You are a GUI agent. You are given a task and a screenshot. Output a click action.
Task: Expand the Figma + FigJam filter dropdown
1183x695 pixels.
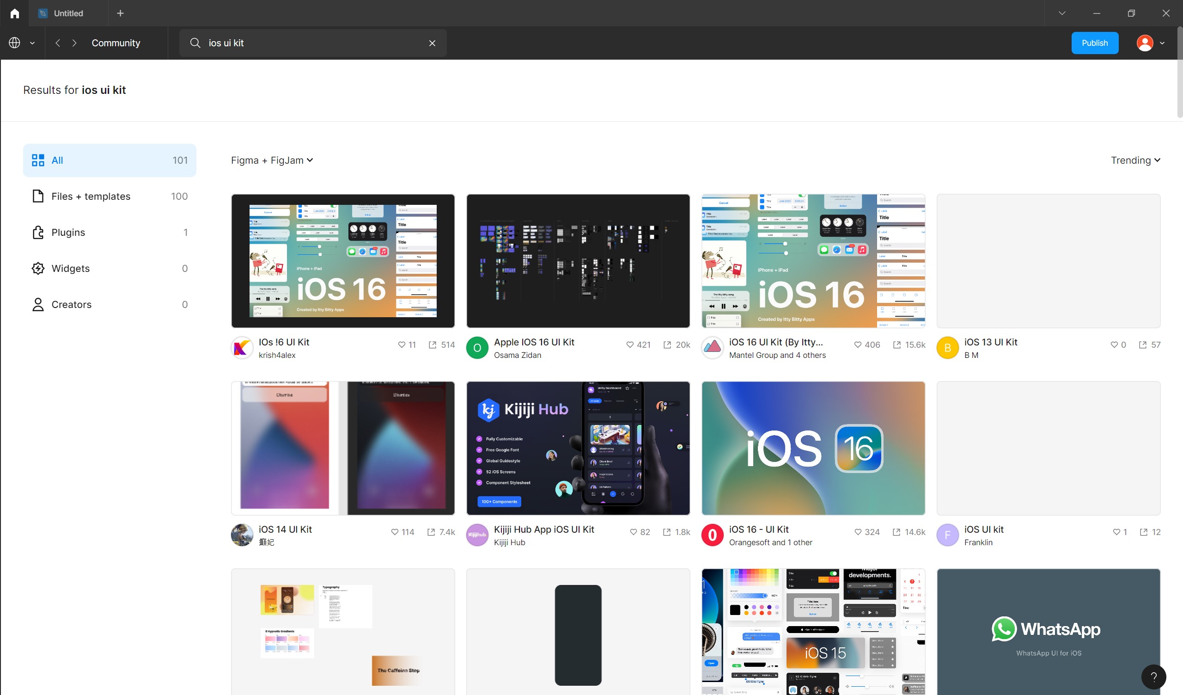pyautogui.click(x=272, y=160)
